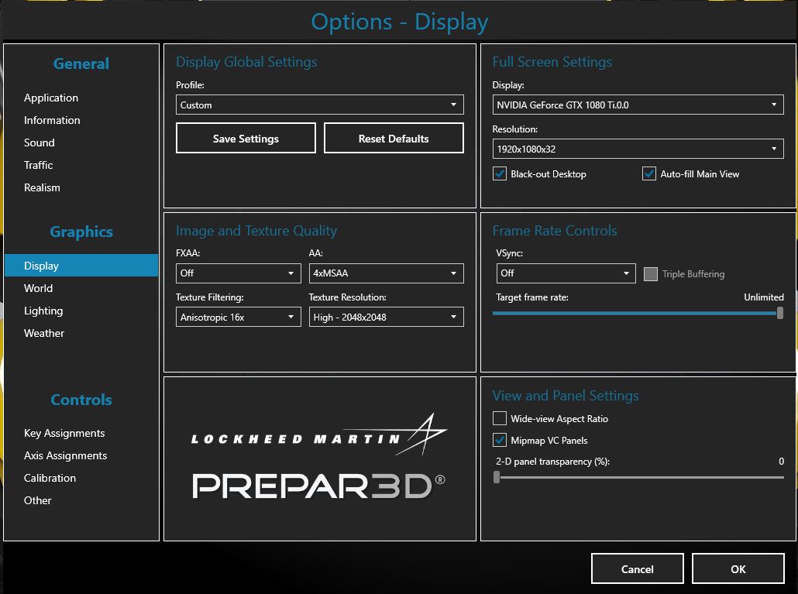The width and height of the screenshot is (798, 594).
Task: Open the FXAA dropdown
Action: coord(238,273)
